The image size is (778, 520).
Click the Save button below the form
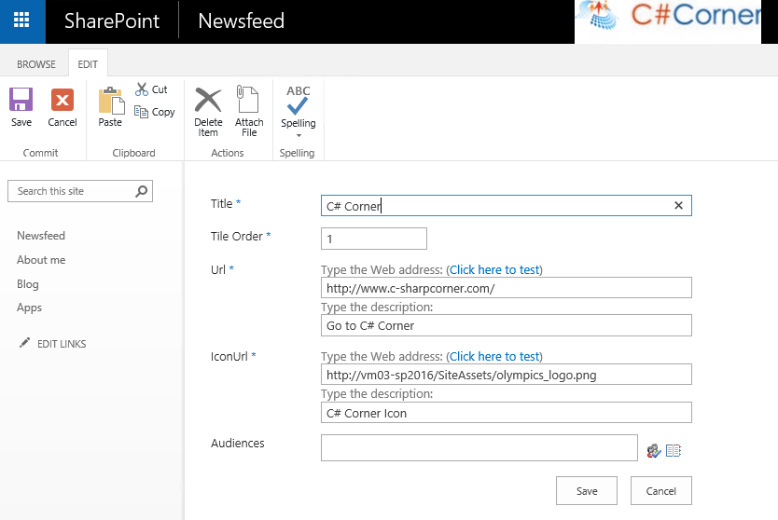click(587, 491)
